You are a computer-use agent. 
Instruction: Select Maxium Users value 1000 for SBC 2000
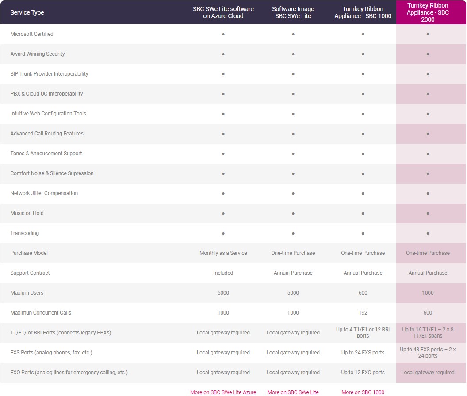(x=428, y=293)
